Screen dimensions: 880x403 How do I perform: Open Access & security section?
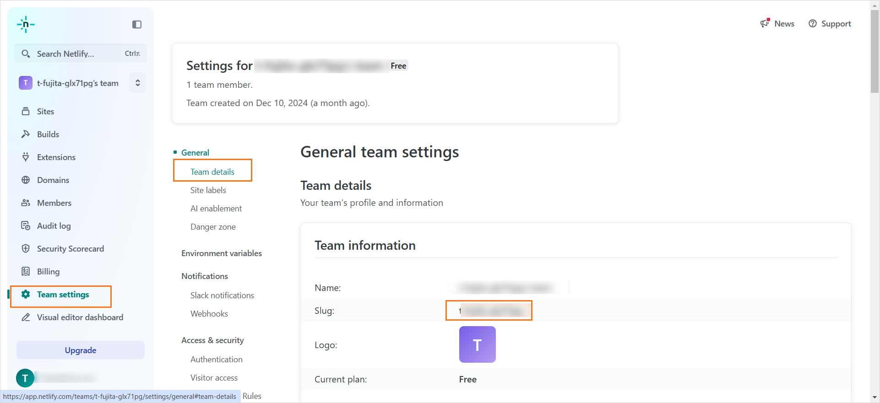tap(212, 340)
